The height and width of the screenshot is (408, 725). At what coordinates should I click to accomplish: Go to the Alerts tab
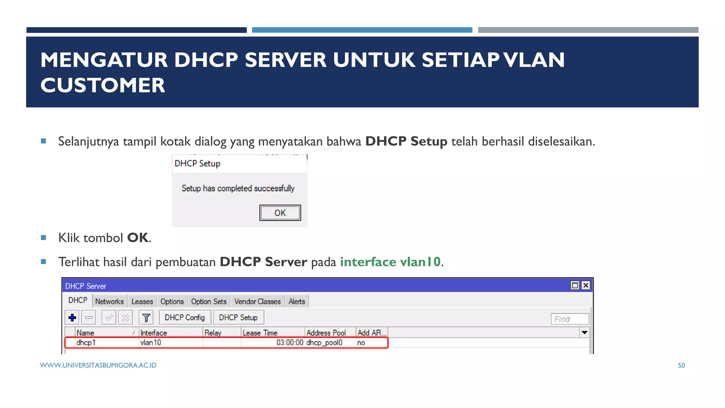click(297, 301)
